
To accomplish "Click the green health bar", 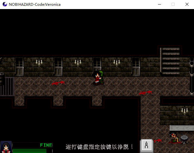I will (29, 151).
